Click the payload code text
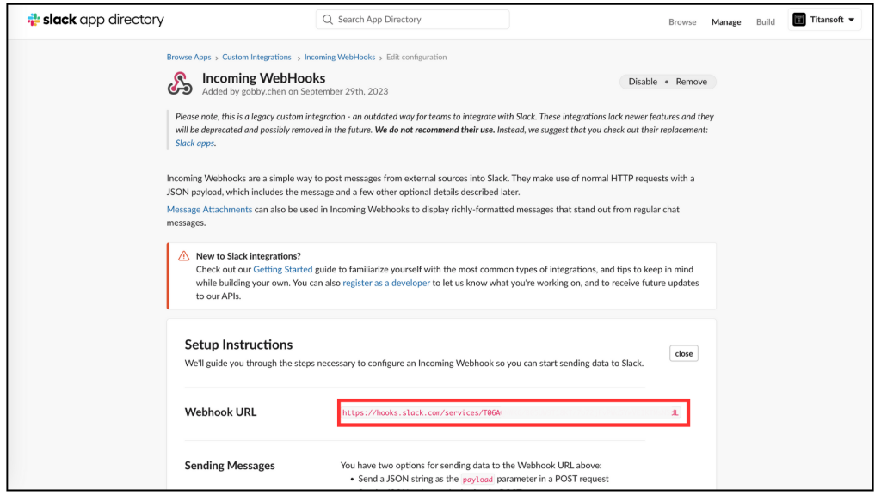The width and height of the screenshot is (881, 495). [x=477, y=480]
